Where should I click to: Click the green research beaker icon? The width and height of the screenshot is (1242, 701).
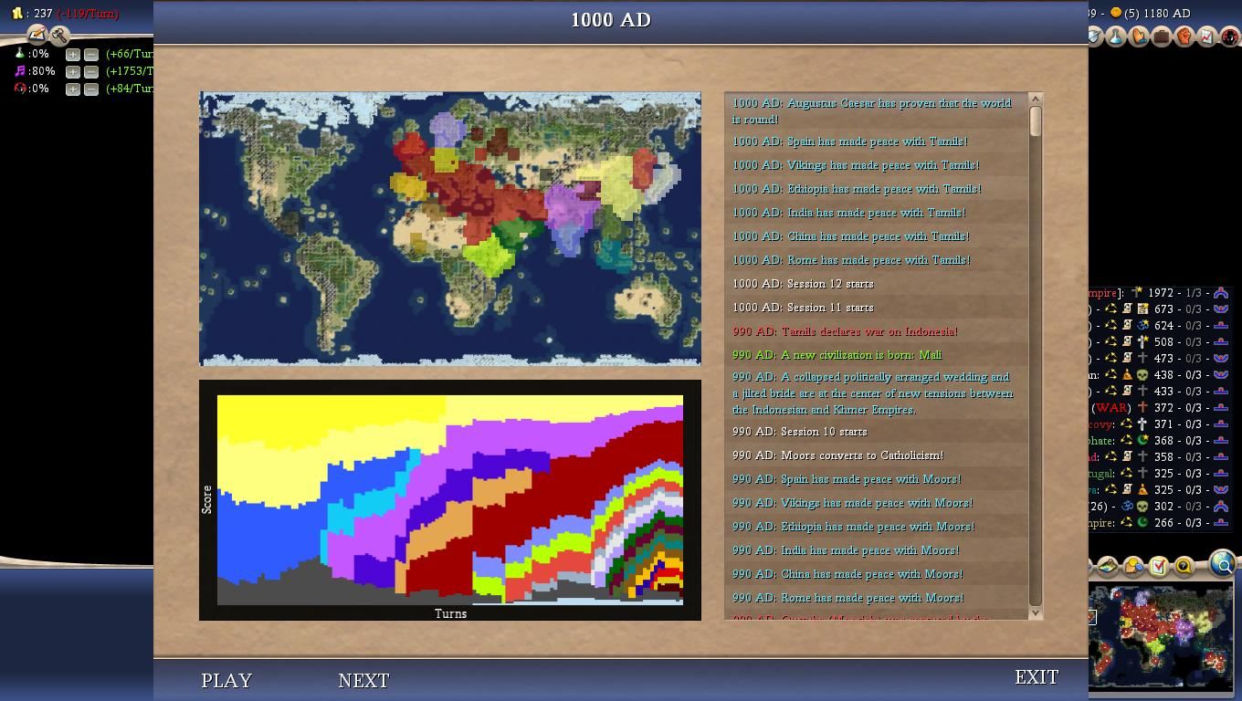[19, 54]
